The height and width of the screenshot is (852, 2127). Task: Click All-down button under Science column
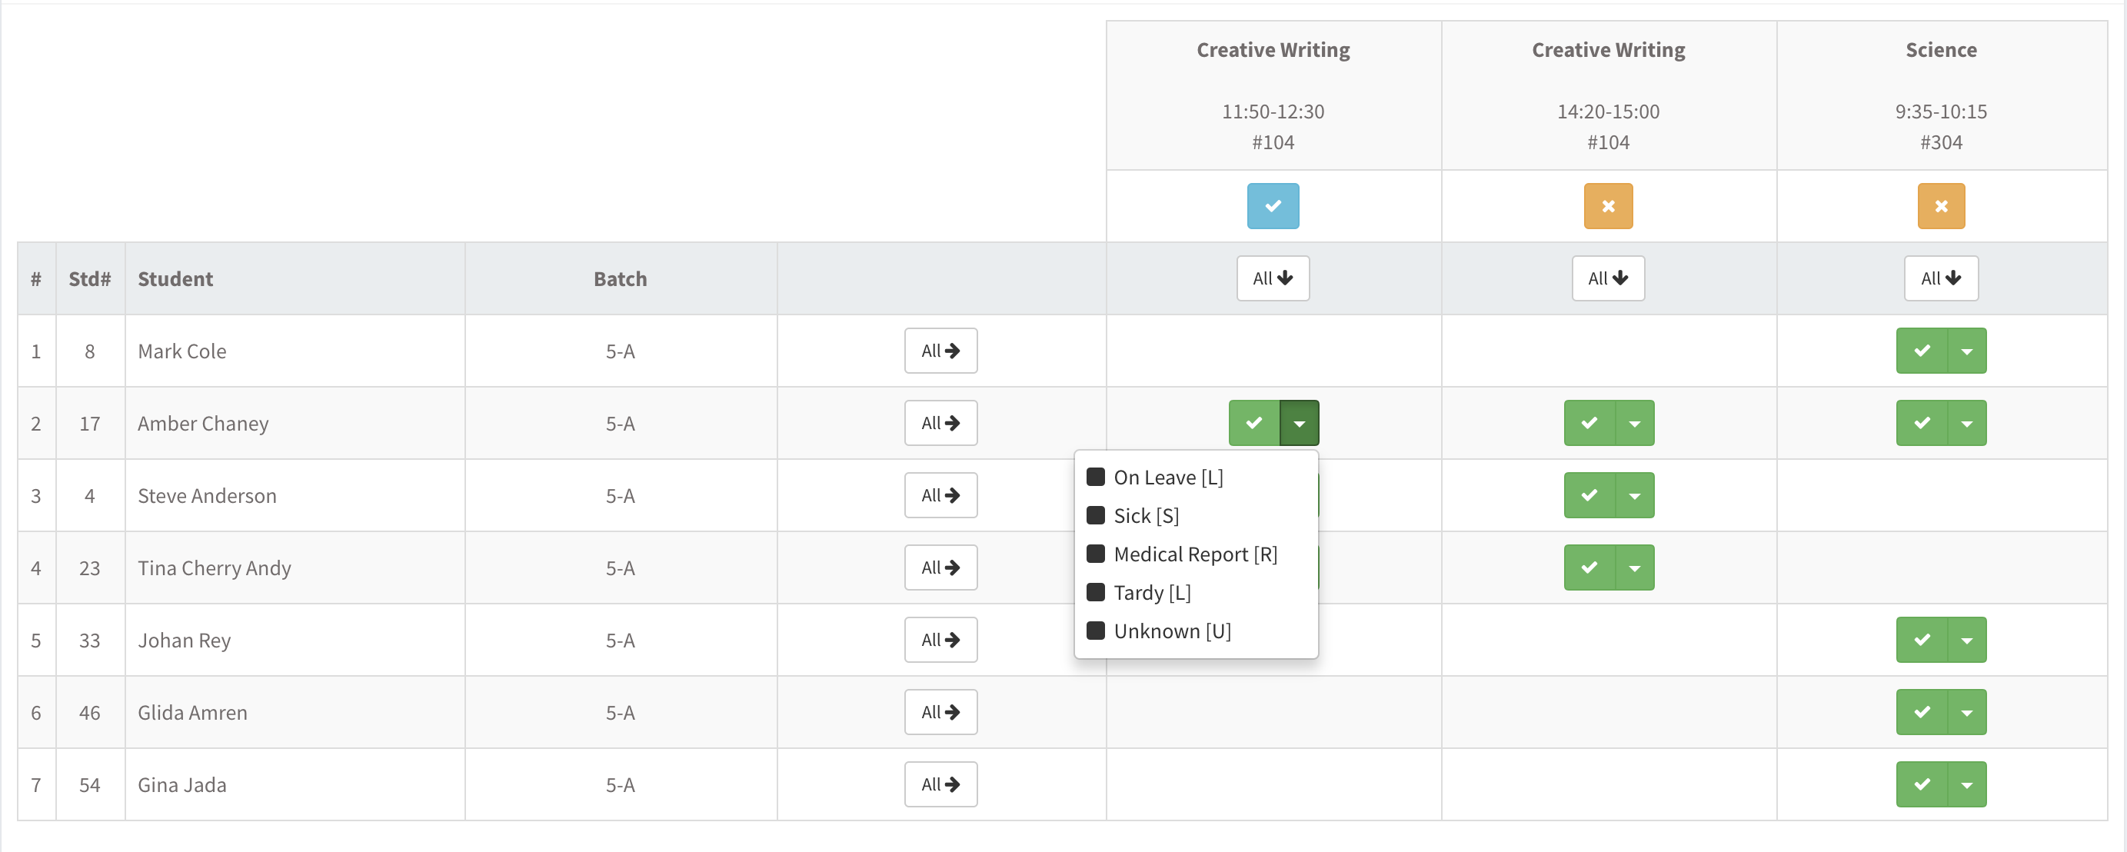tap(1940, 278)
